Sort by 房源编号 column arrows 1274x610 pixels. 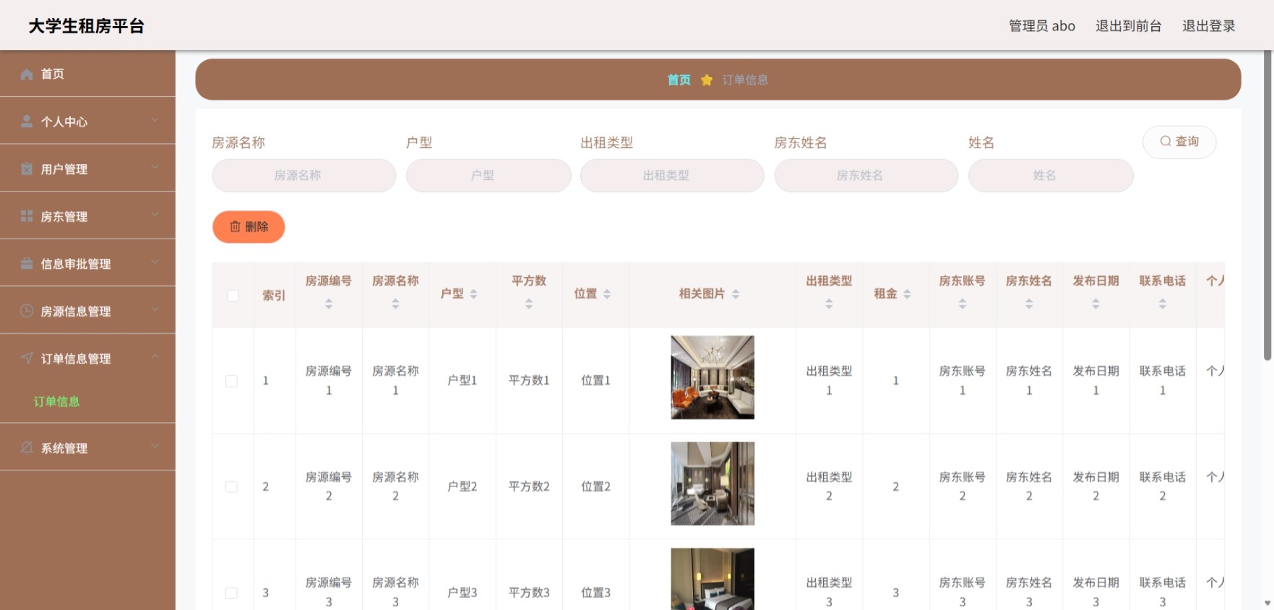click(x=329, y=304)
